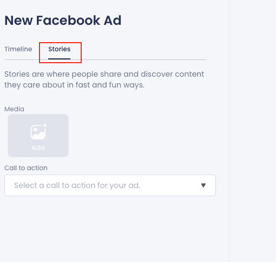The height and width of the screenshot is (262, 276).
Task: Click the Add text in media box
Action: 38,148
